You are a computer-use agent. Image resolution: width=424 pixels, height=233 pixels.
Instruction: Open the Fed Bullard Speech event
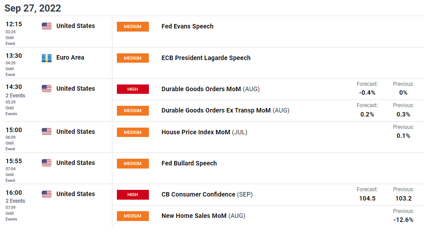pos(189,163)
